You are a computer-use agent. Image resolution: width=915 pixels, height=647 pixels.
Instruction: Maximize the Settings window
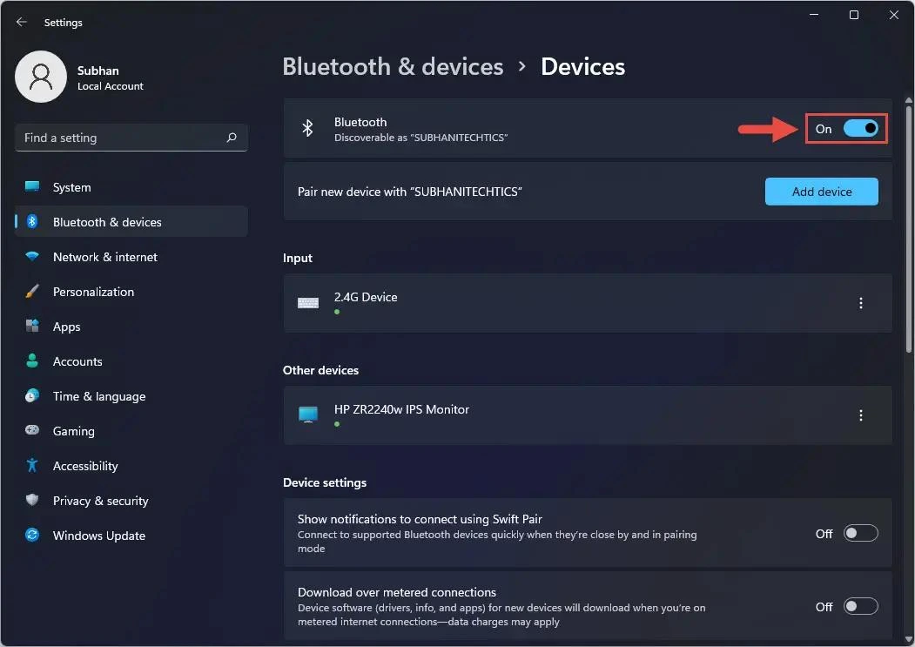[x=854, y=15]
